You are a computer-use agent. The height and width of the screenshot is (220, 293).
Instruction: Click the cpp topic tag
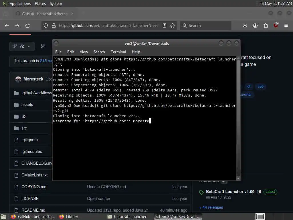pyautogui.click(x=260, y=87)
